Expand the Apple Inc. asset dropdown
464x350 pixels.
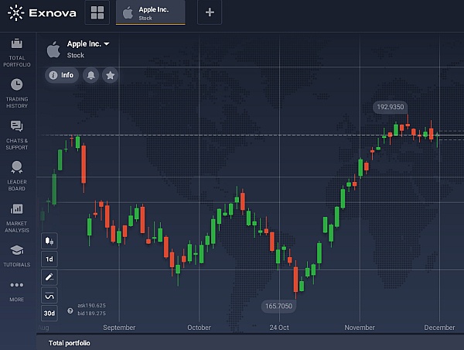88,44
